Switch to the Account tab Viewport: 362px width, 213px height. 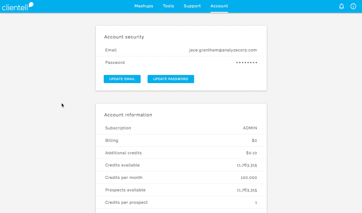[x=219, y=6]
